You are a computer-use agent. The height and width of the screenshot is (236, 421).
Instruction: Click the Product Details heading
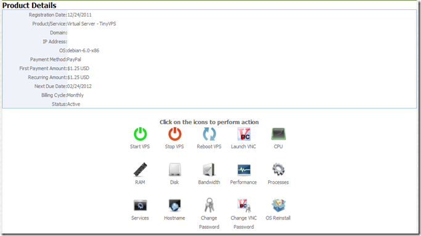coord(29,6)
